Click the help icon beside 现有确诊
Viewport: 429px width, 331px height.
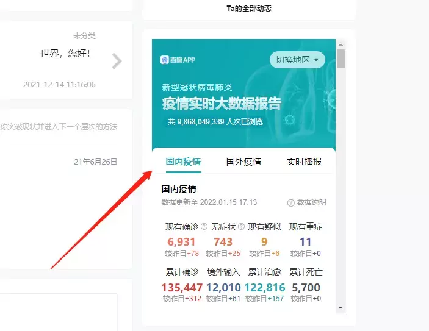pyautogui.click(x=204, y=226)
